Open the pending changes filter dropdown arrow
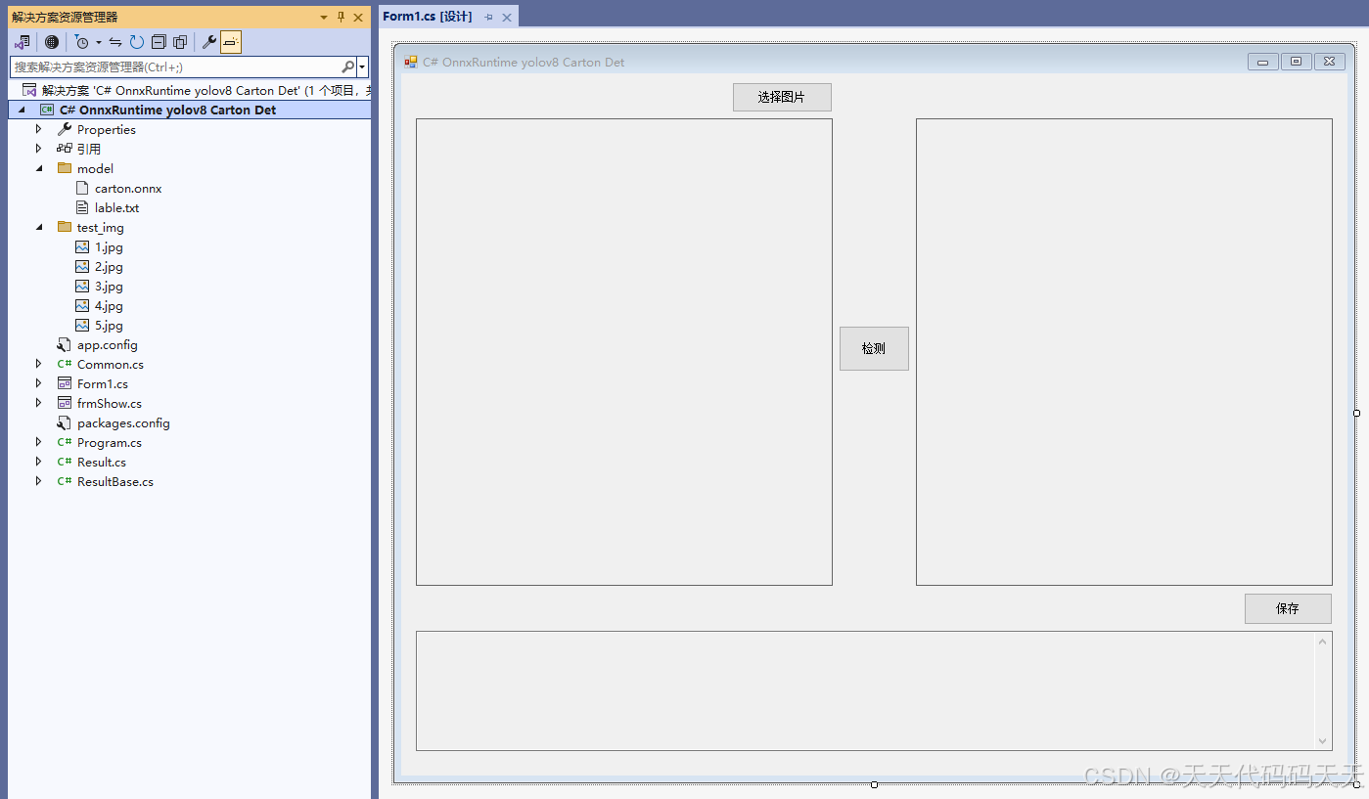The height and width of the screenshot is (799, 1369). [99, 43]
